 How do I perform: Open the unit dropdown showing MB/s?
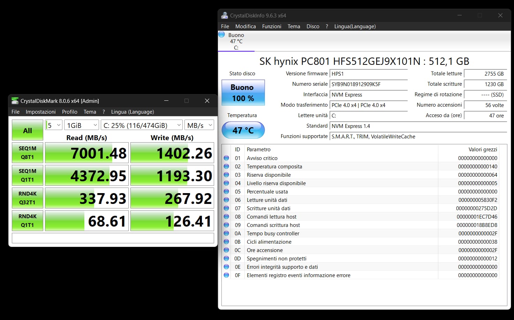[x=199, y=125]
